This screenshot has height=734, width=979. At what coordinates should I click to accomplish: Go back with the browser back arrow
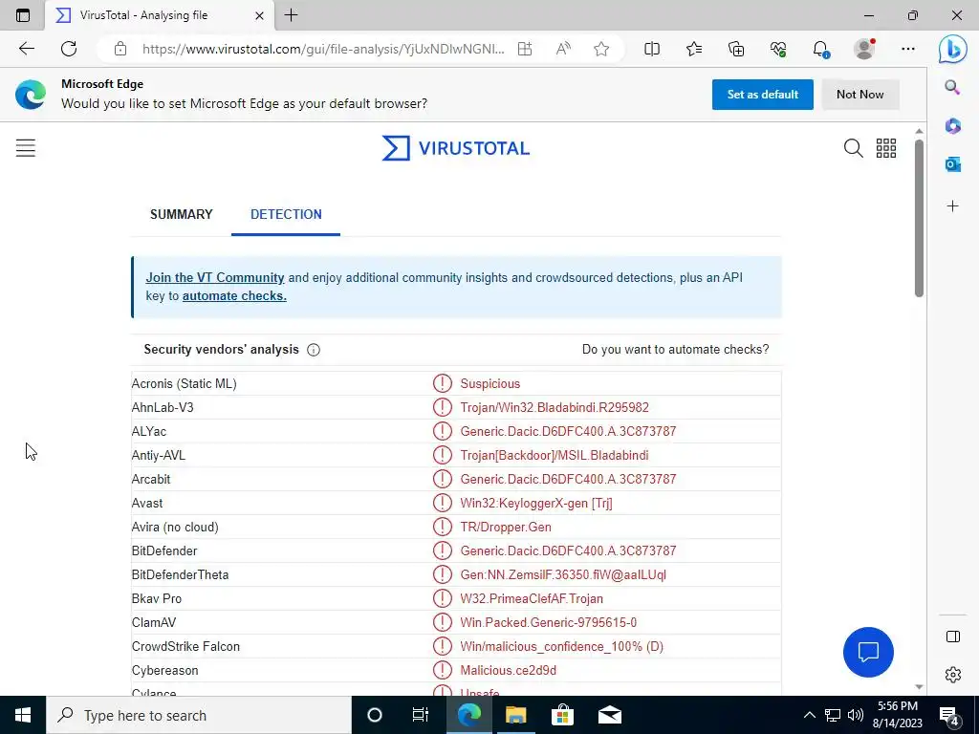pyautogui.click(x=26, y=49)
